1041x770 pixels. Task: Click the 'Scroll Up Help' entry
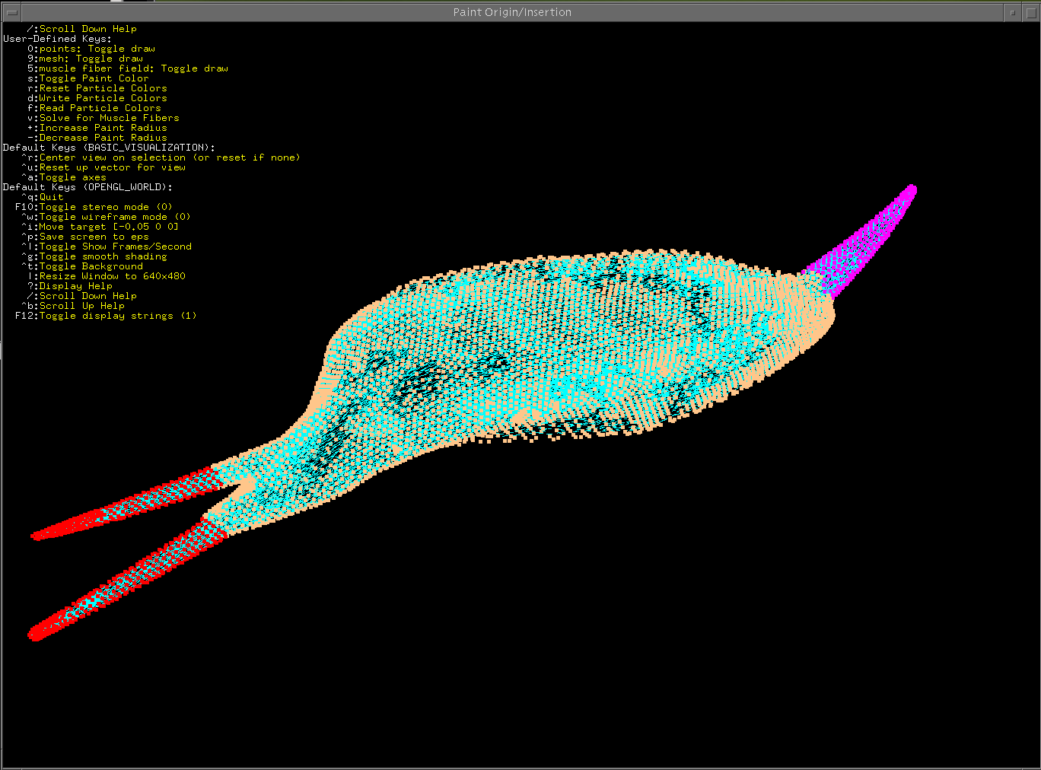click(81, 306)
